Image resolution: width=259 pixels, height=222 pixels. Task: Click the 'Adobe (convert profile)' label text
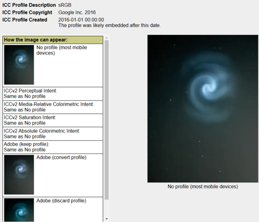pos(61,157)
